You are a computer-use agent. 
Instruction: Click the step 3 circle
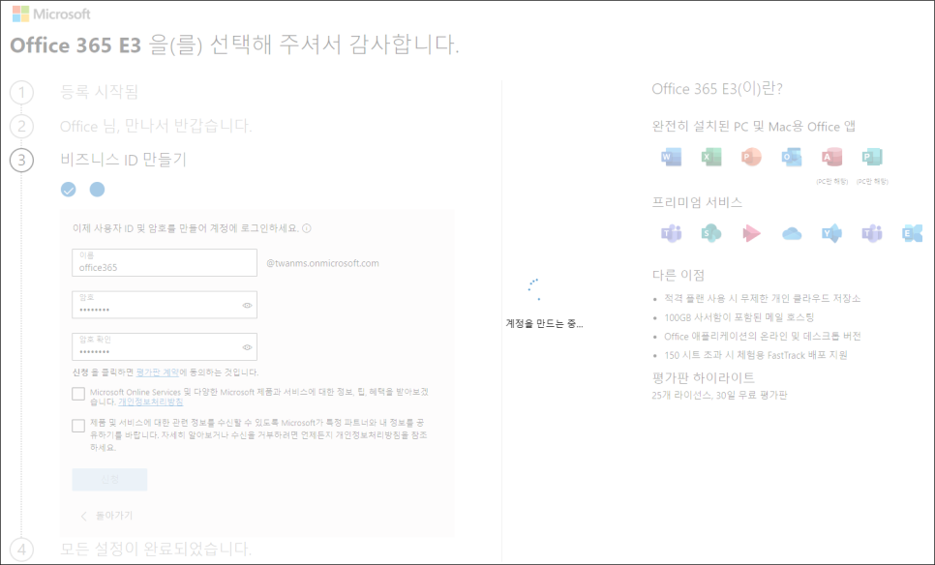22,161
